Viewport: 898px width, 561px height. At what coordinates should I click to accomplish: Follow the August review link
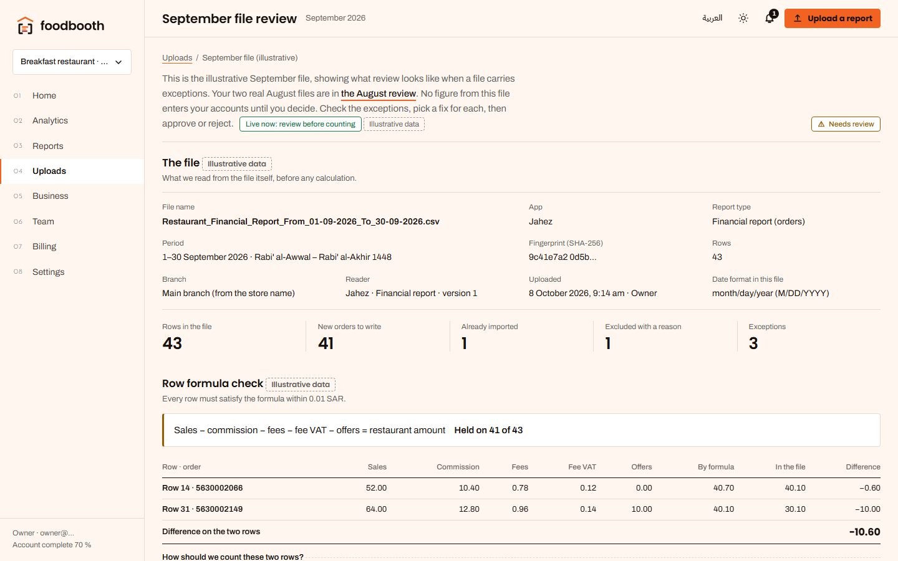[378, 93]
